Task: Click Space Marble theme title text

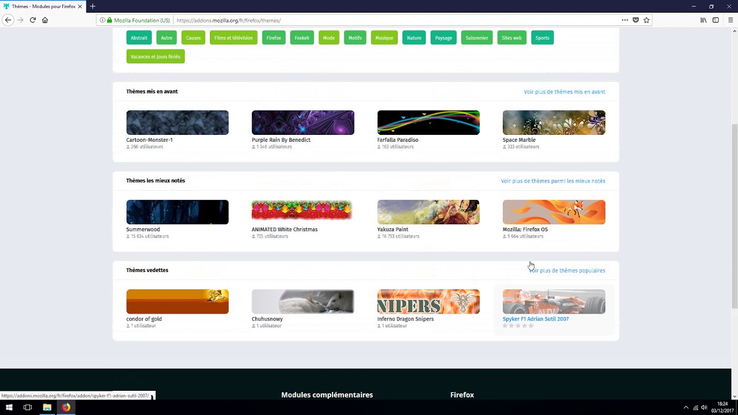Action: (x=519, y=140)
